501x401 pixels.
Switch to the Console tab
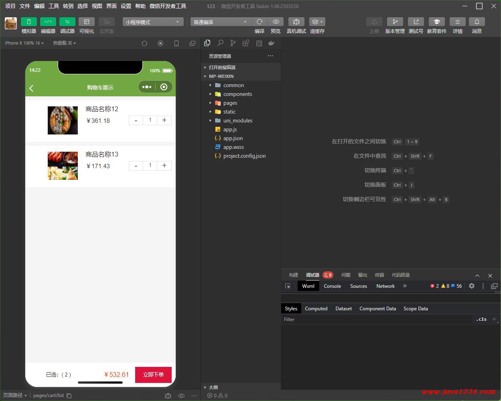coord(333,286)
